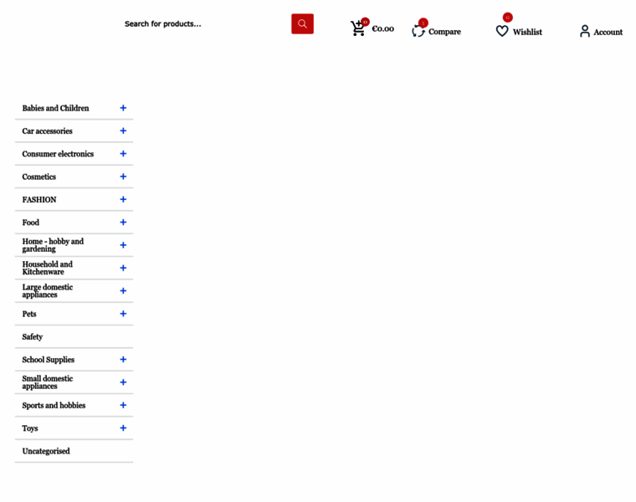Click the Account person icon
636x502 pixels.
point(584,31)
